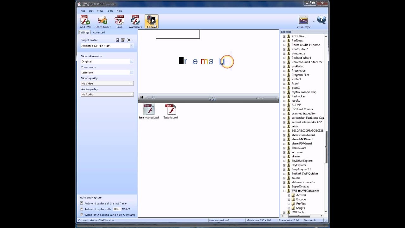Click the ResHacker folder icon
Viewport: 405px width, 228px height.
289,96
